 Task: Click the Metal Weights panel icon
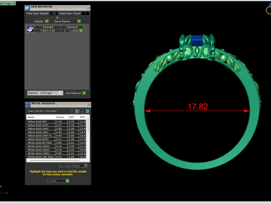tap(28, 104)
